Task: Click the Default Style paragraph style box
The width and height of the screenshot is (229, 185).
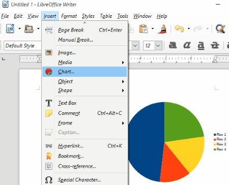Action: pyautogui.click(x=22, y=46)
